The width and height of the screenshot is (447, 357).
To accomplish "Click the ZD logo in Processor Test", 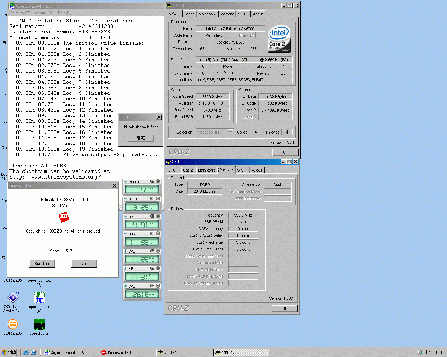I will point(64,217).
